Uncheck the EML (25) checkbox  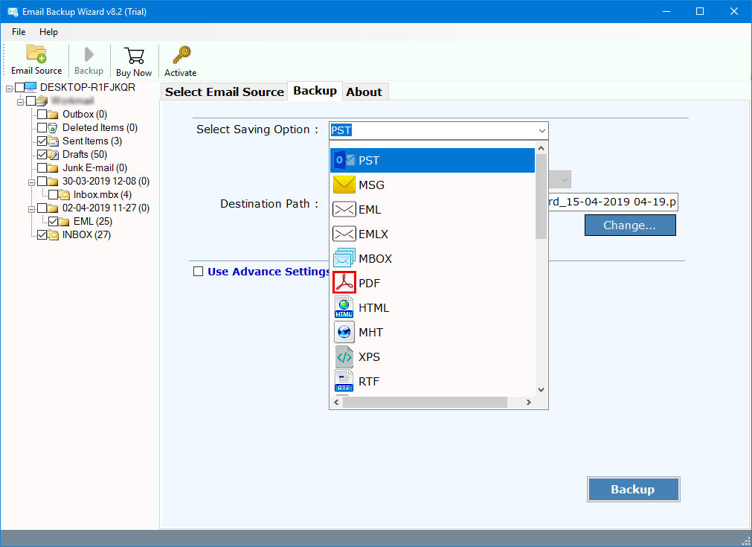point(53,221)
